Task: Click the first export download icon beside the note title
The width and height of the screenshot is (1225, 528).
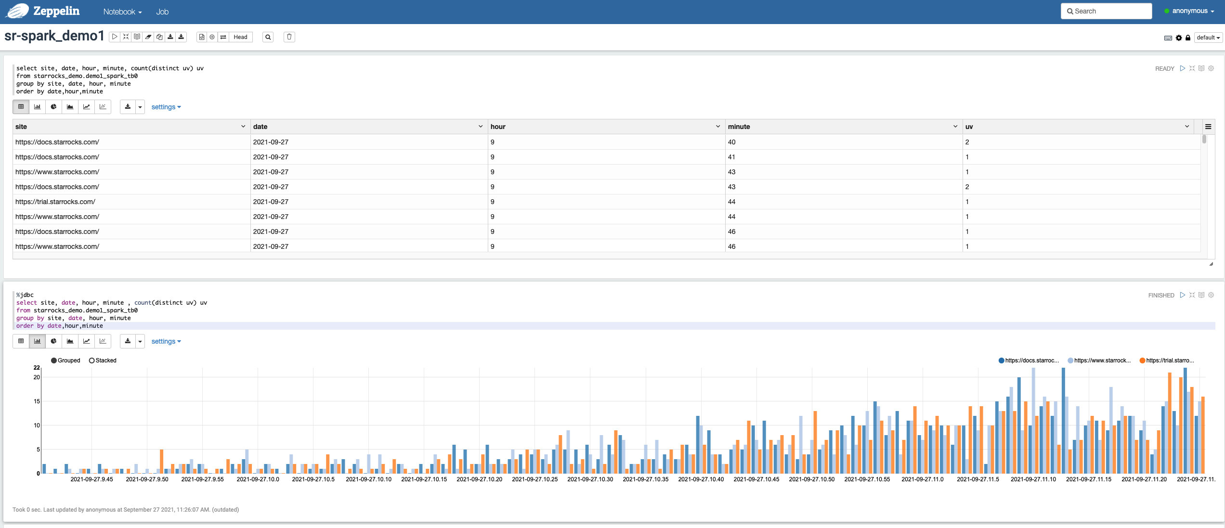Action: click(170, 37)
